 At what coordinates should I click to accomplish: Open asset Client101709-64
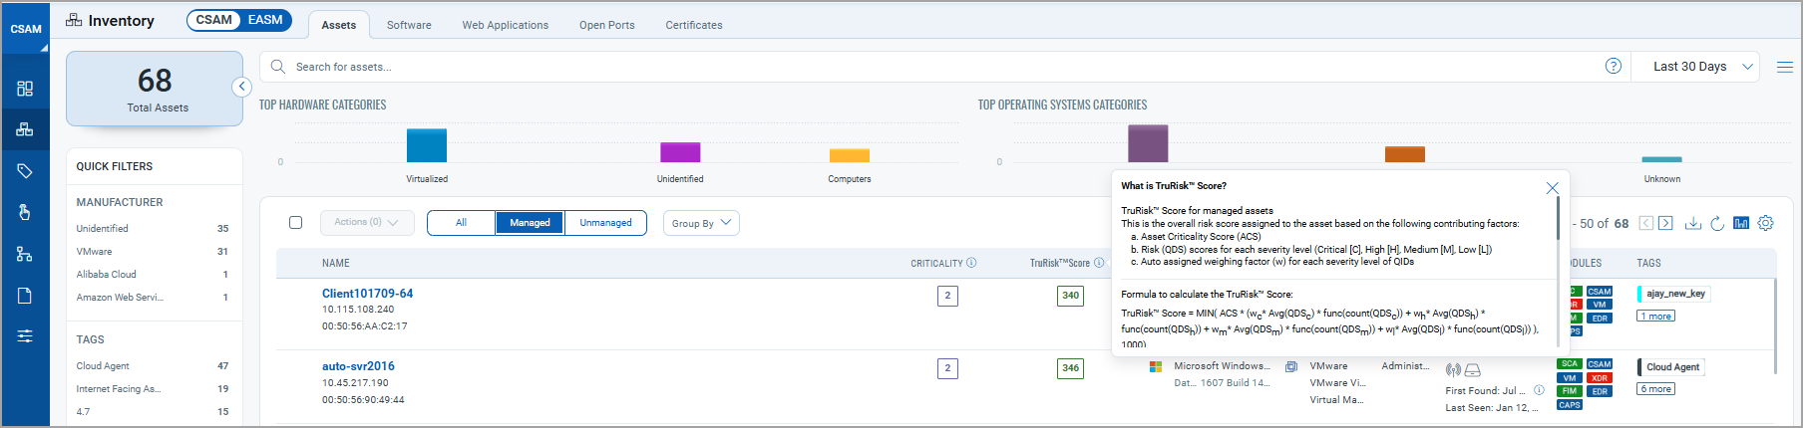pyautogui.click(x=367, y=294)
